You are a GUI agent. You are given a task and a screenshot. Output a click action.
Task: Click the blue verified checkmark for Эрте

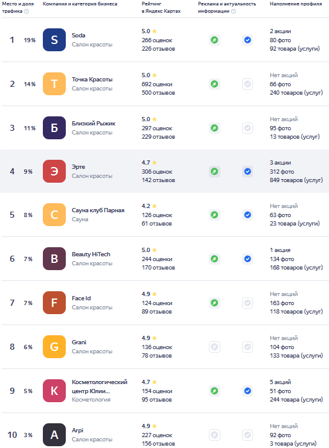pos(248,171)
